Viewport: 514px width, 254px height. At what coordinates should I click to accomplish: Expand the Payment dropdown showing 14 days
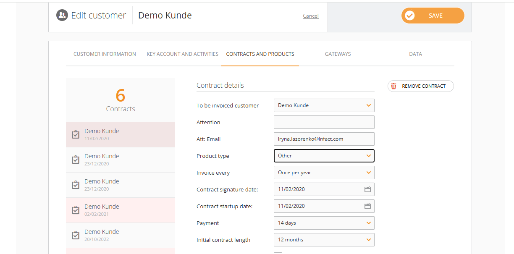coord(324,223)
